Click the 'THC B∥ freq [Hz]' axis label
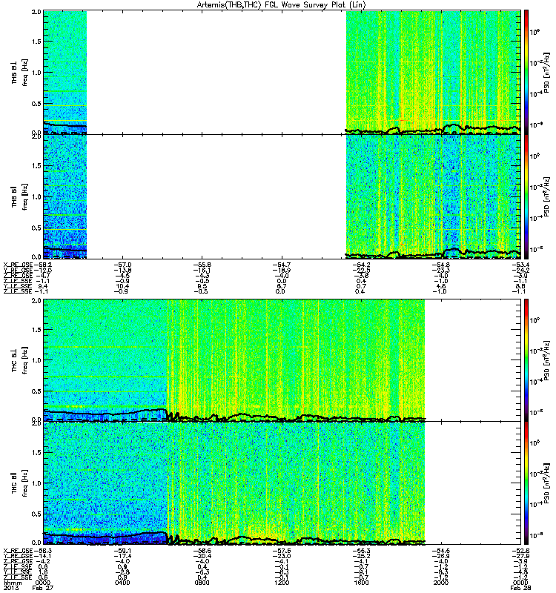Screen dimensions: 556x593 tap(19, 483)
